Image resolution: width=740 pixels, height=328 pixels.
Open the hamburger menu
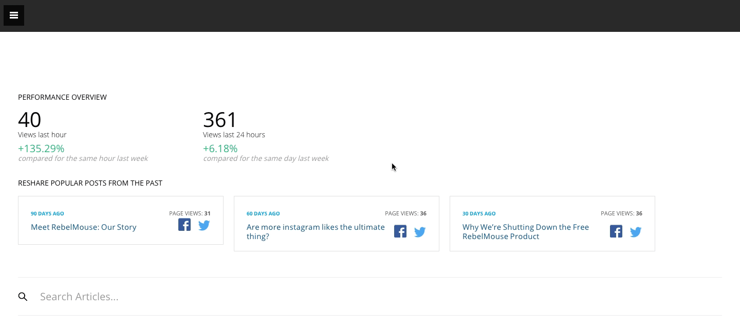point(14,15)
